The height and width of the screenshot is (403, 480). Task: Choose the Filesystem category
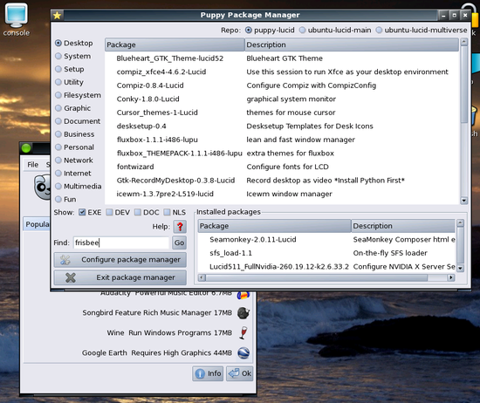pyautogui.click(x=78, y=95)
